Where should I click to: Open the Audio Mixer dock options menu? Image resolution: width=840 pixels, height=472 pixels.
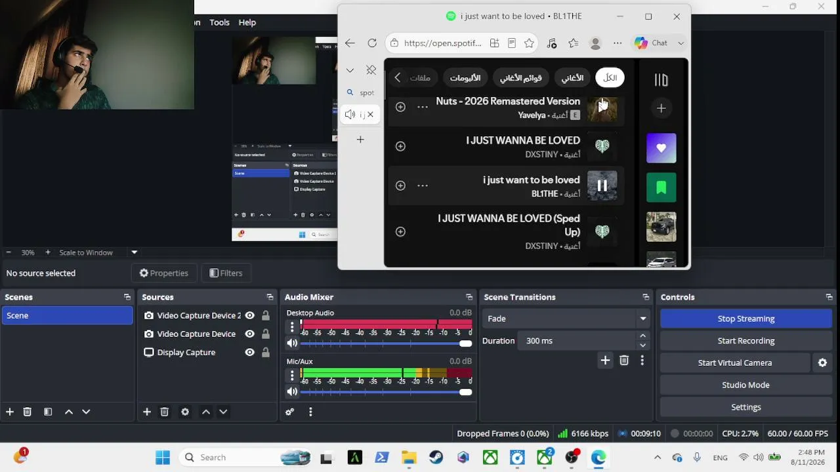click(x=310, y=412)
